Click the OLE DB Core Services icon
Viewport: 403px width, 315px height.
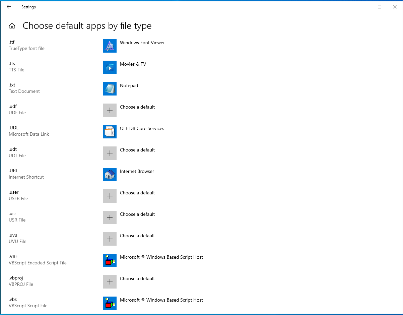click(110, 132)
